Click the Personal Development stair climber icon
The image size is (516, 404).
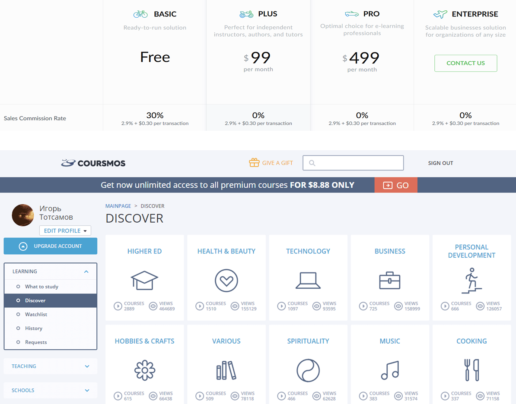pos(471,281)
